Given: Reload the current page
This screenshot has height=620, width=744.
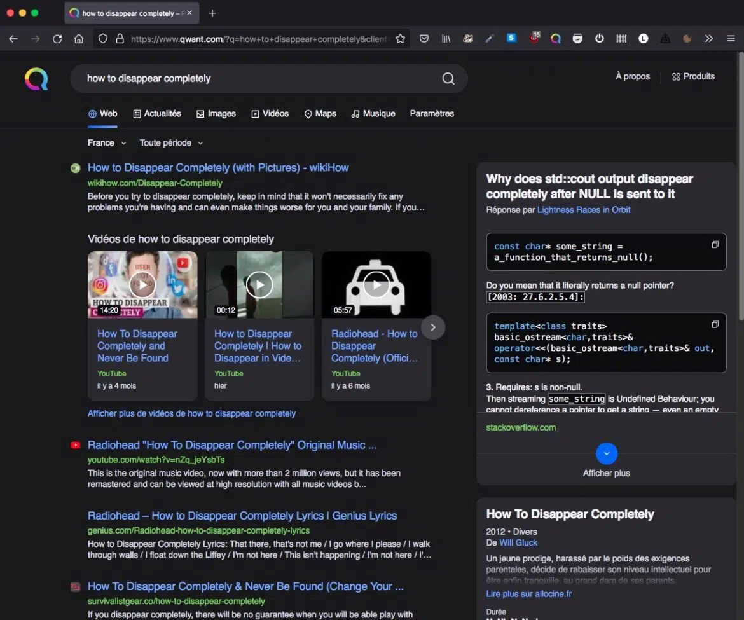Looking at the screenshot, I should click(x=57, y=39).
